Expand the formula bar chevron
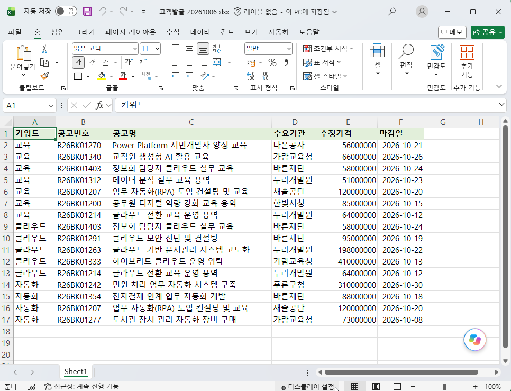The height and width of the screenshot is (391, 511). (x=501, y=105)
